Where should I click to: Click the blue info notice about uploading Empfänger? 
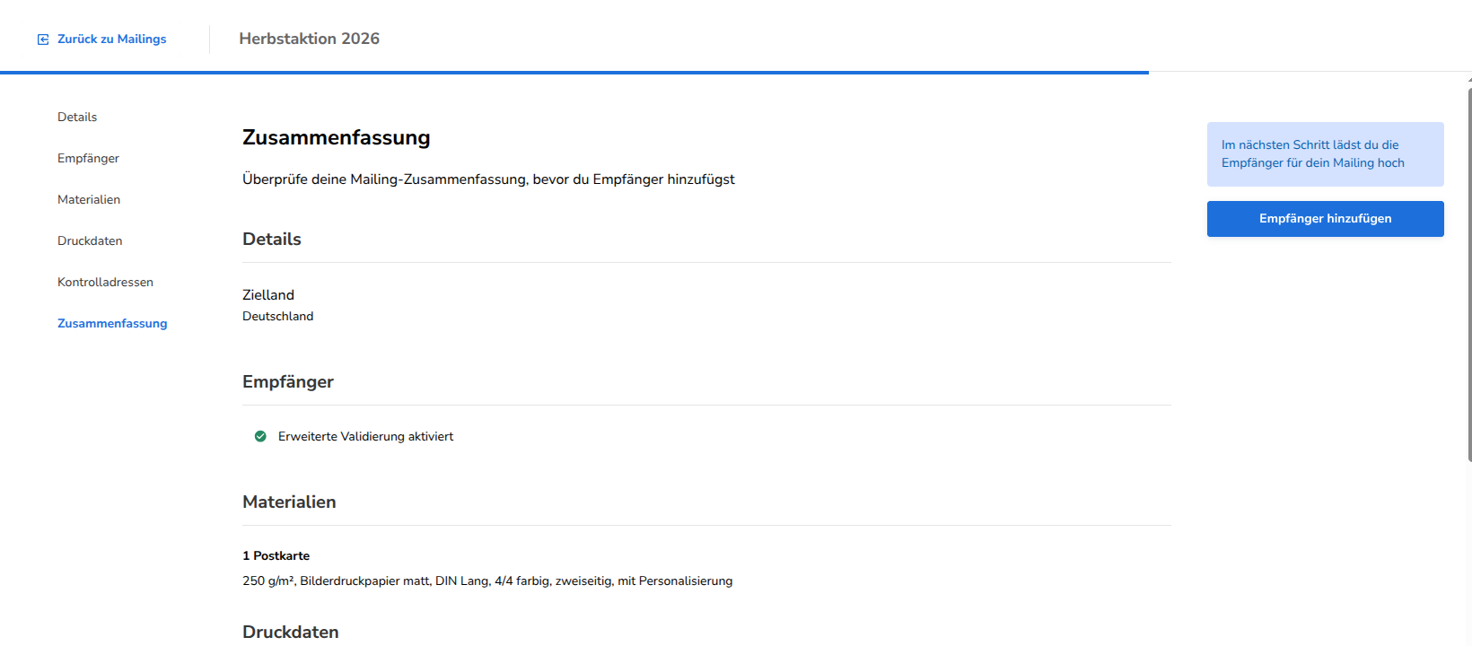1325,154
